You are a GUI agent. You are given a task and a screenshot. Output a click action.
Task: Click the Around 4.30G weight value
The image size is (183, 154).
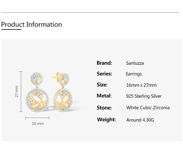(140, 120)
